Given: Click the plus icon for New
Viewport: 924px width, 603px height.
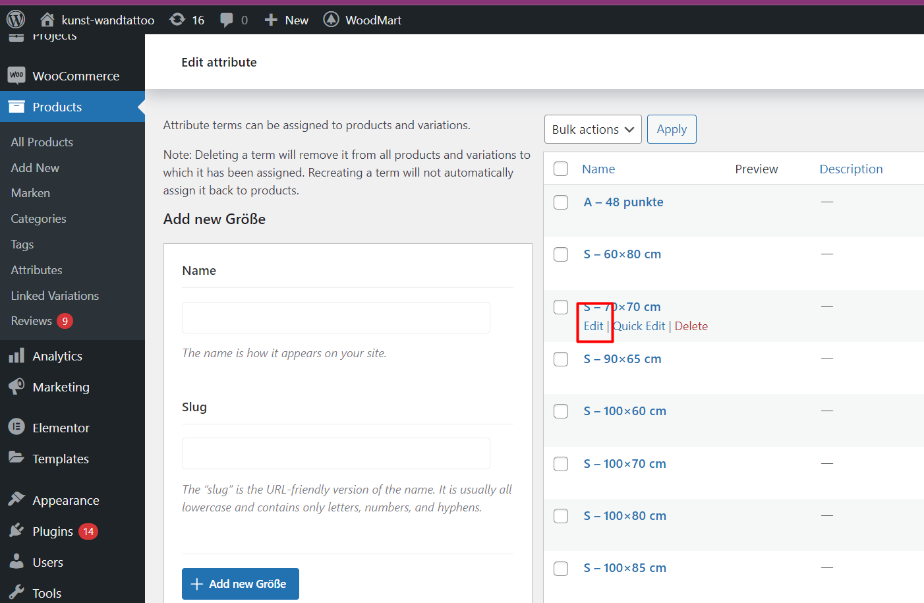Looking at the screenshot, I should [x=271, y=20].
